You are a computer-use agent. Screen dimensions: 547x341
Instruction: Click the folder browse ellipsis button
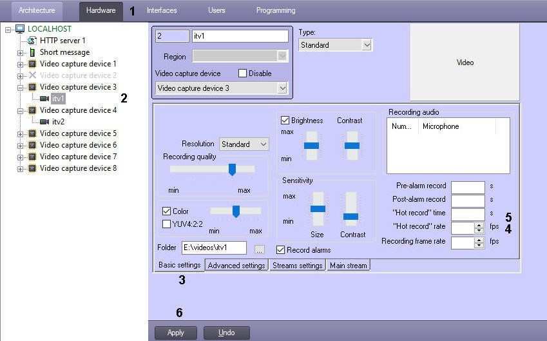[259, 249]
